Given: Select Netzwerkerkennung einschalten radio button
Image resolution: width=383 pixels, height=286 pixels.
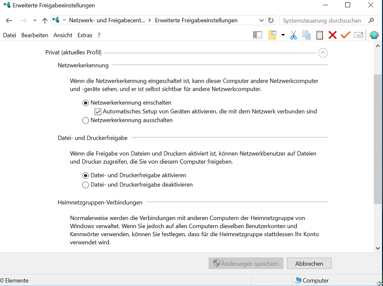Looking at the screenshot, I should (x=86, y=103).
